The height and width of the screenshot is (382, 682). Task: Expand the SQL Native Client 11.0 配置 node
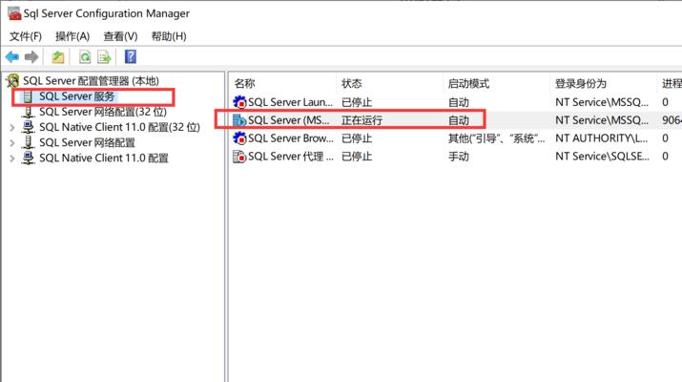click(12, 159)
